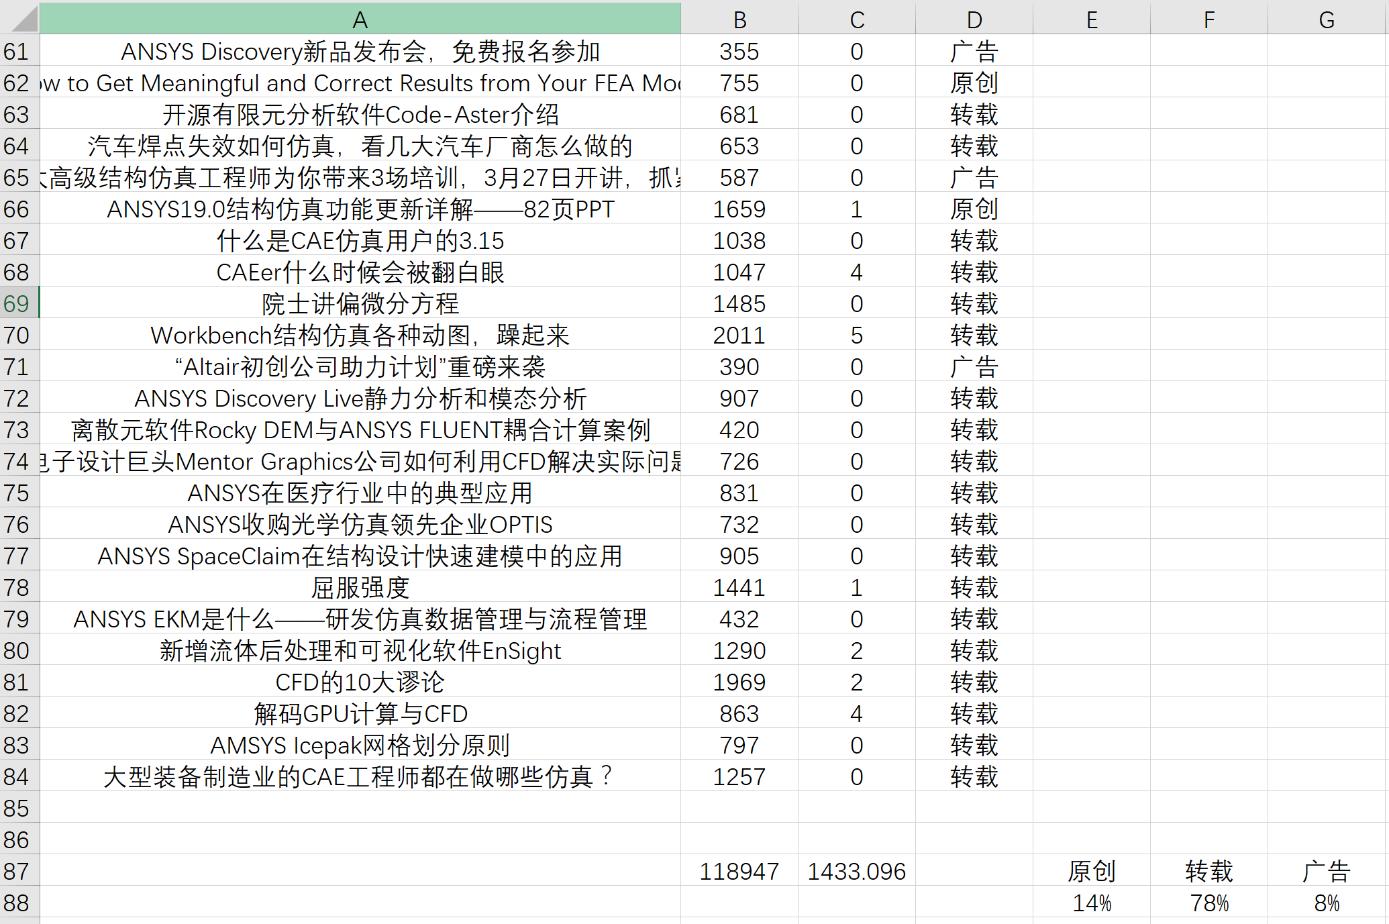
Task: Click the value 5 in column C
Action: click(857, 336)
